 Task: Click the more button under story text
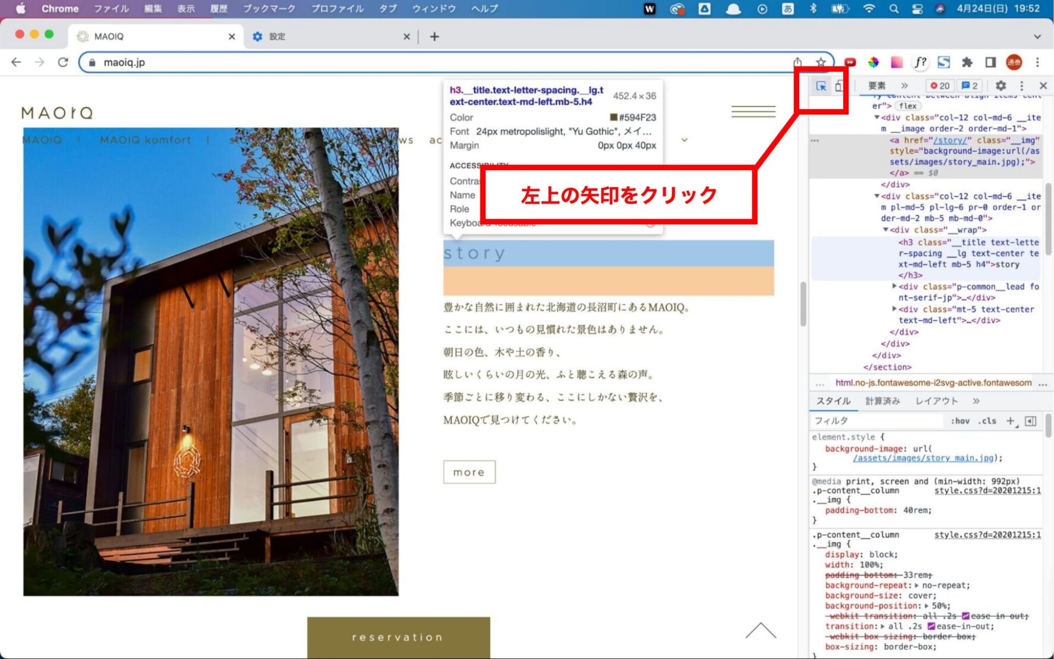(x=469, y=472)
